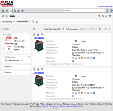Open the Artikelnummer - Standard sort dropdown
The height and width of the screenshot is (111, 113).
click(90, 29)
